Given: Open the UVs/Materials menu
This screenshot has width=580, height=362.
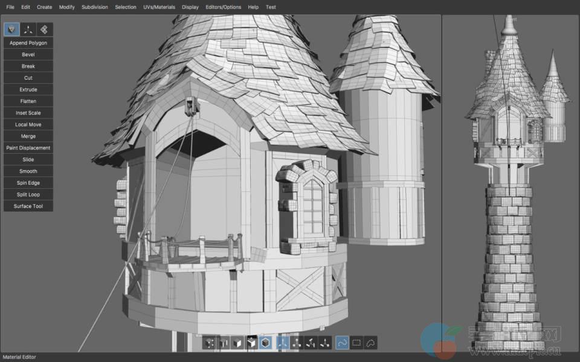Looking at the screenshot, I should (x=159, y=7).
